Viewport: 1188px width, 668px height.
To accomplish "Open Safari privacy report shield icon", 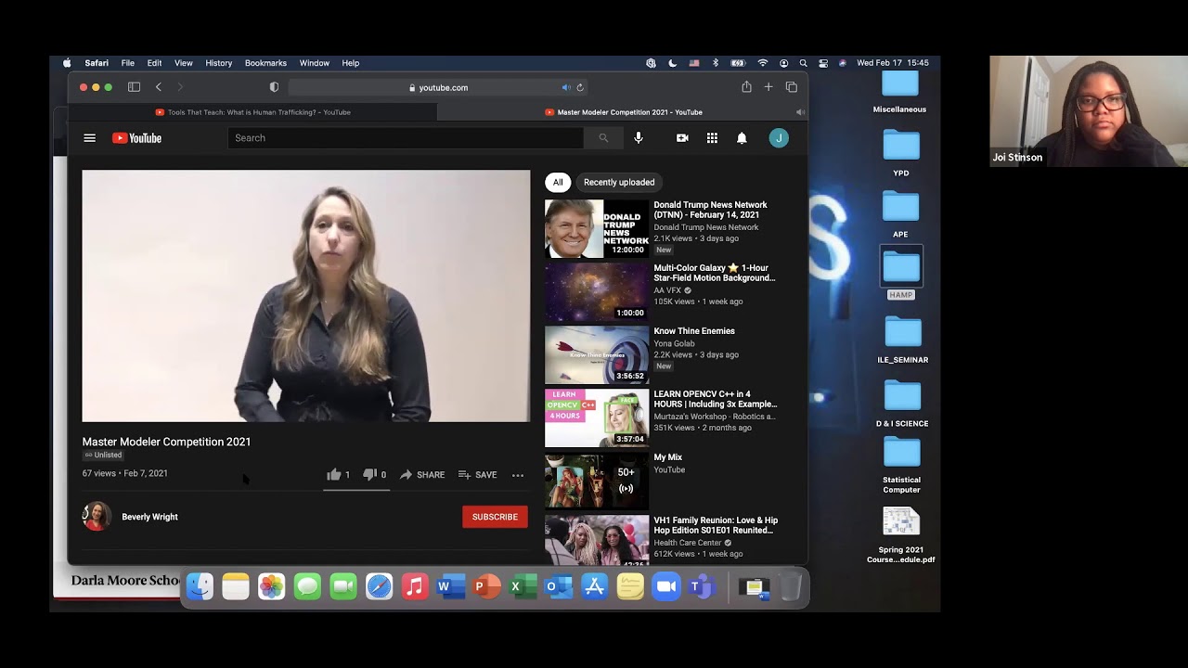I will pos(274,87).
